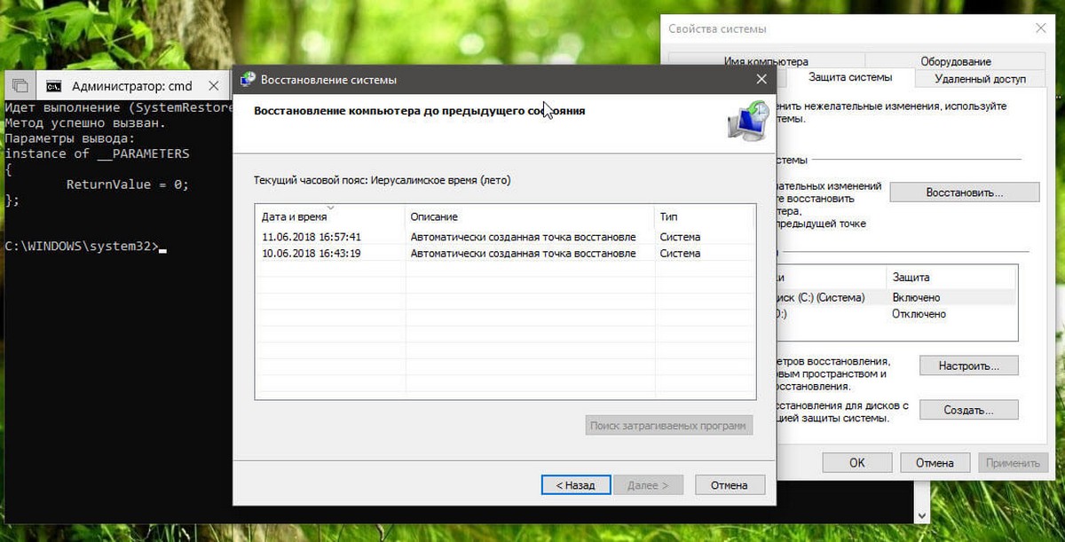
Task: Close the Восстановление системы dialog
Action: (761, 79)
